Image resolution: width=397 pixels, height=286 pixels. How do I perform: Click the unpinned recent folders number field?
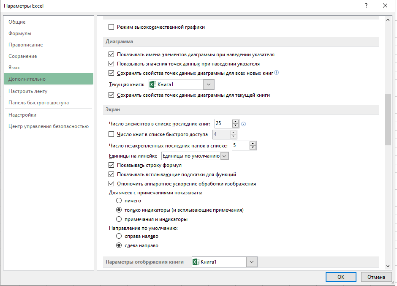241,146
